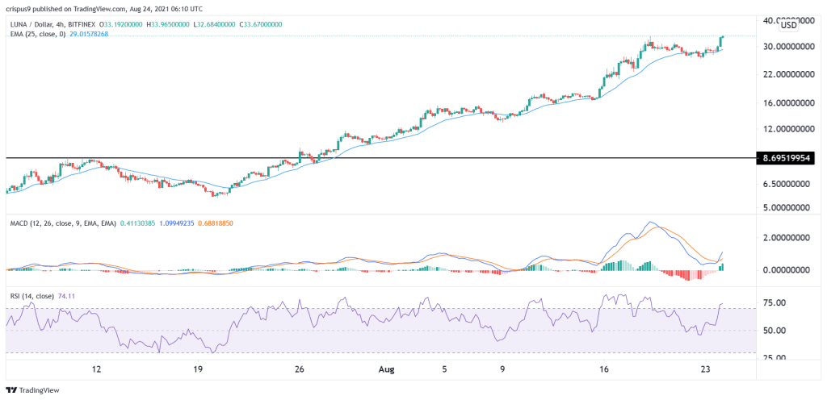Click the 5.00000000 price axis label
827x400 pixels.
click(x=785, y=207)
